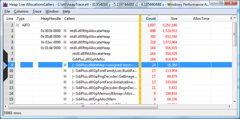Collapse heap 0x01de 0000 RtlpAllocateHeap row
Screen dimensions: 240x119
[65, 48]
